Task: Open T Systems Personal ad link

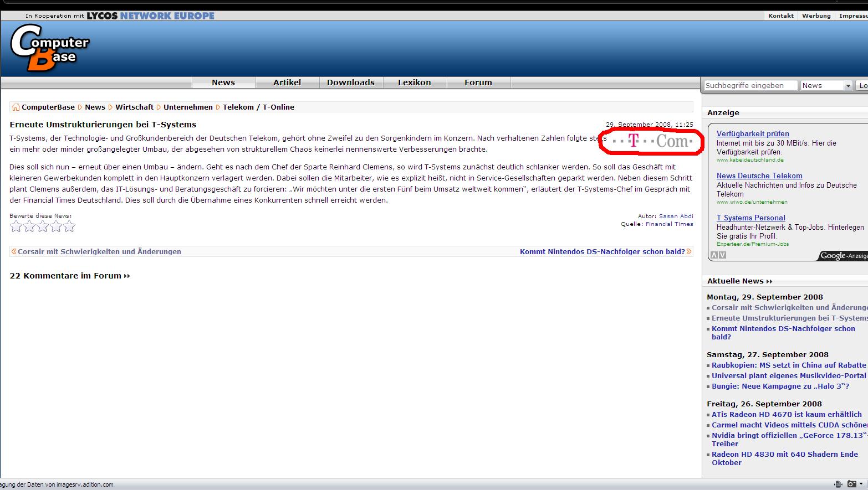Action: tap(751, 218)
